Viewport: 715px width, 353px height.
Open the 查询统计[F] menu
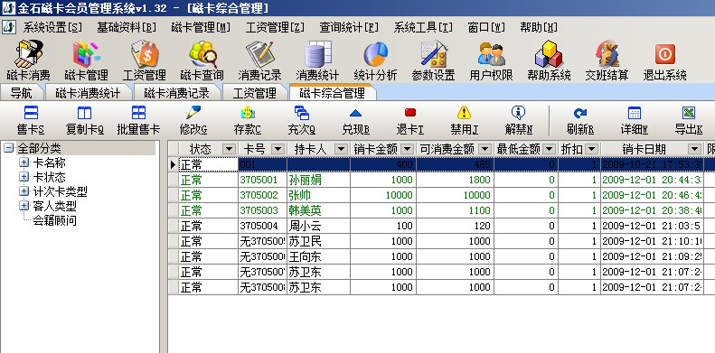349,27
